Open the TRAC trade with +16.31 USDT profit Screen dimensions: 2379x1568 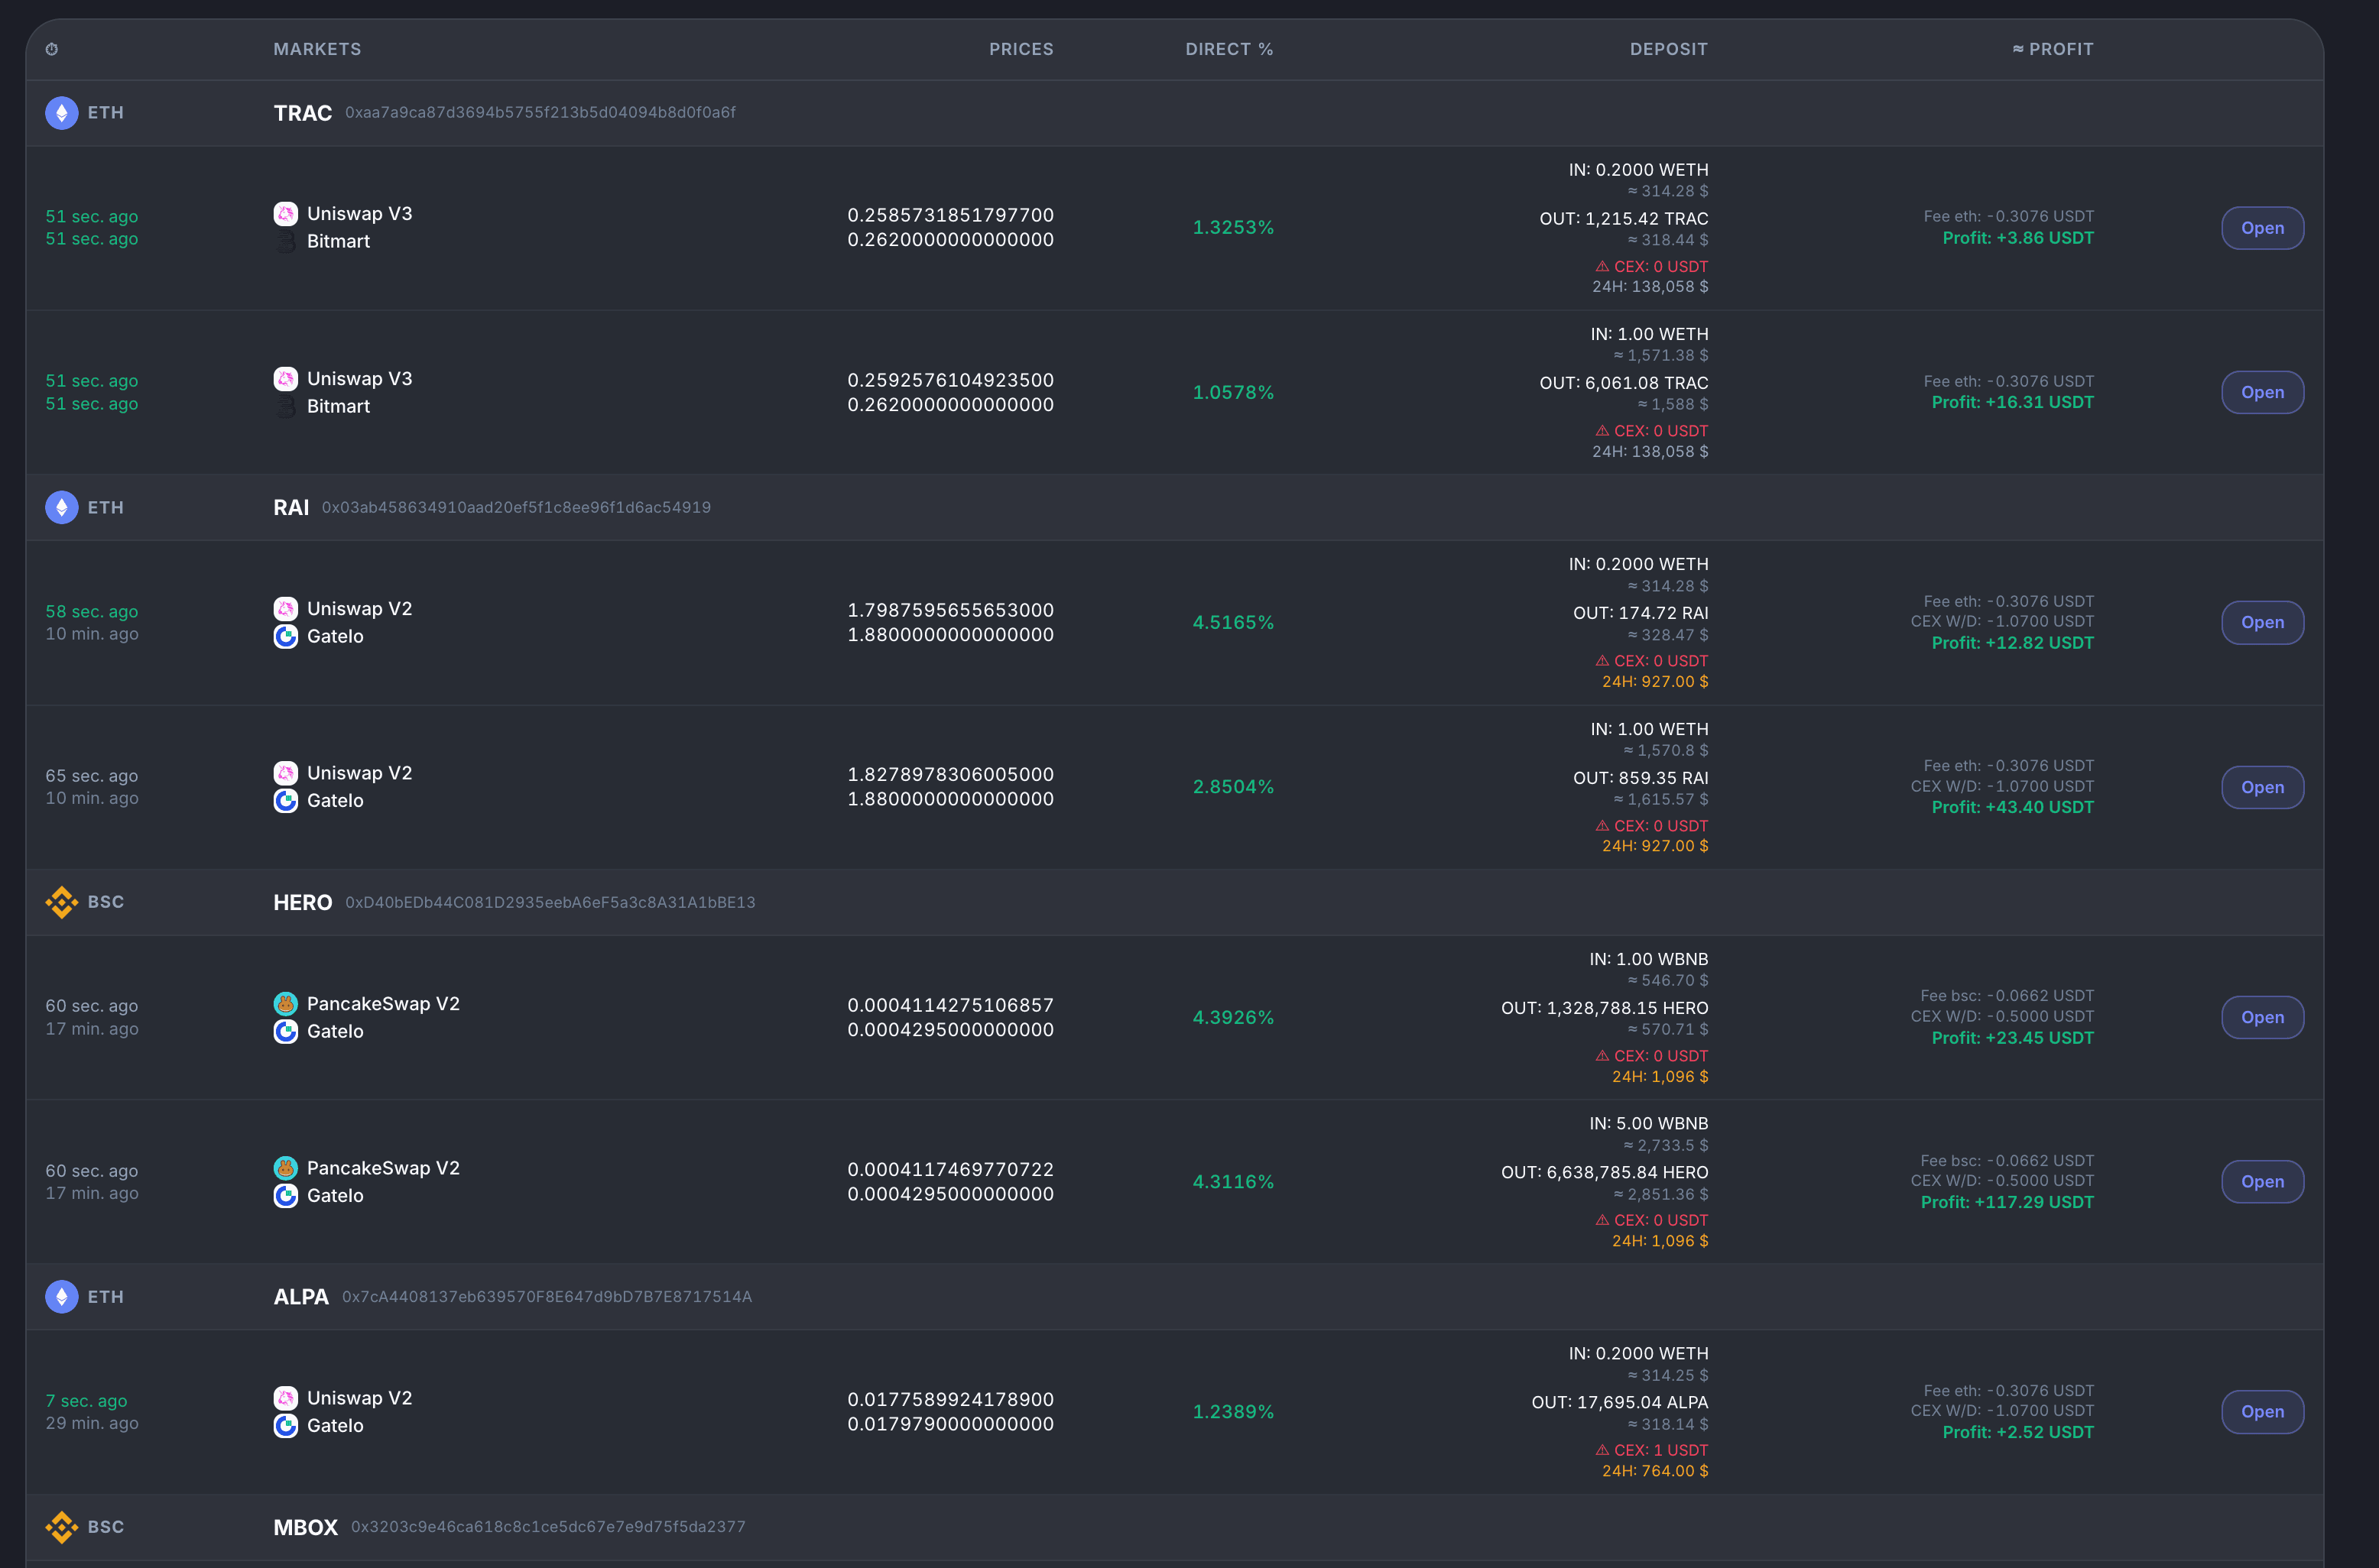click(2262, 393)
